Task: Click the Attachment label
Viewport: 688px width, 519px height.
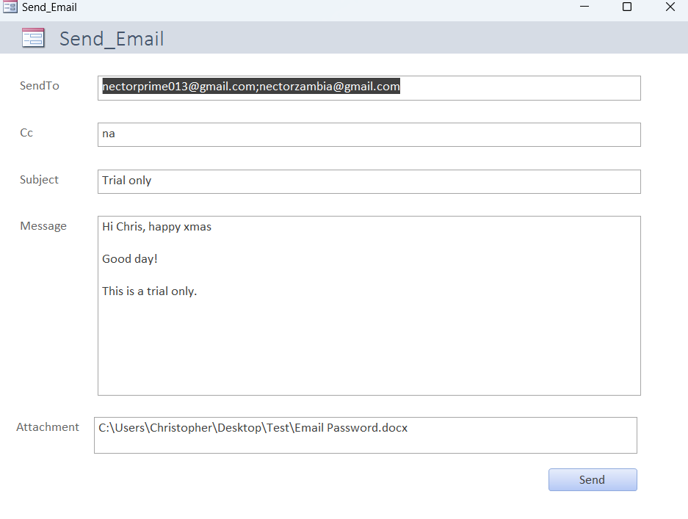Action: [x=48, y=427]
